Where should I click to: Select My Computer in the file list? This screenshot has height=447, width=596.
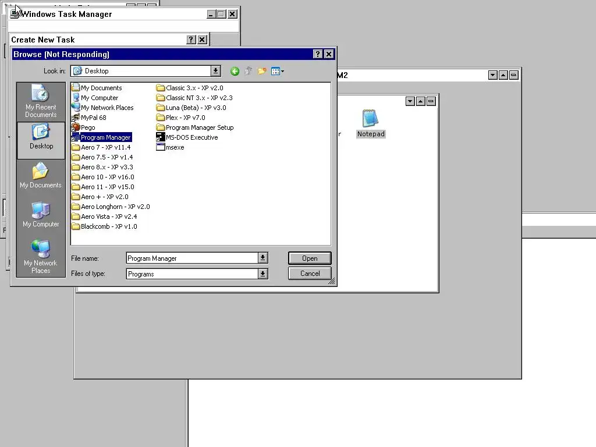click(95, 98)
